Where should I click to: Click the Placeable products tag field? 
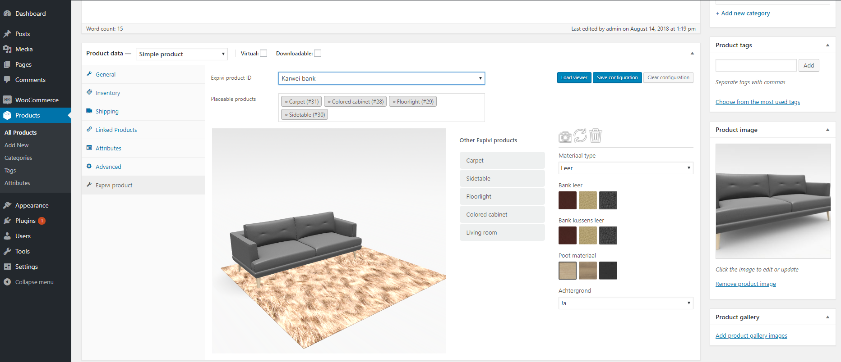tap(381, 108)
